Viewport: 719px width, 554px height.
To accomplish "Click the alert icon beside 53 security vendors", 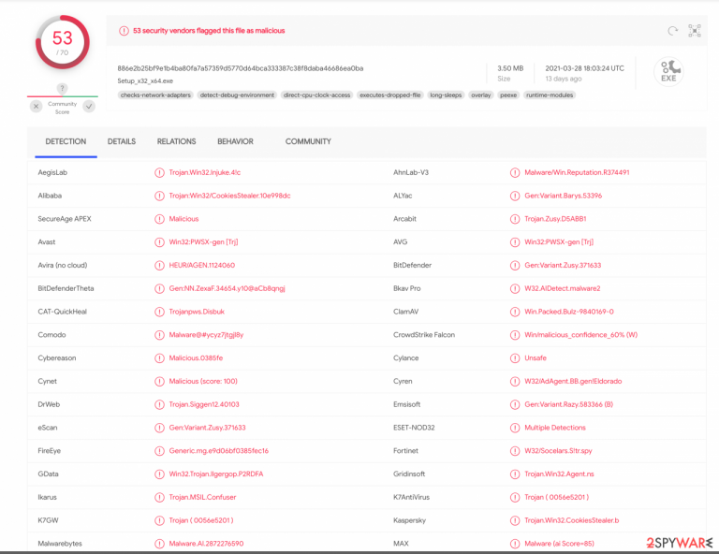I will coord(124,31).
